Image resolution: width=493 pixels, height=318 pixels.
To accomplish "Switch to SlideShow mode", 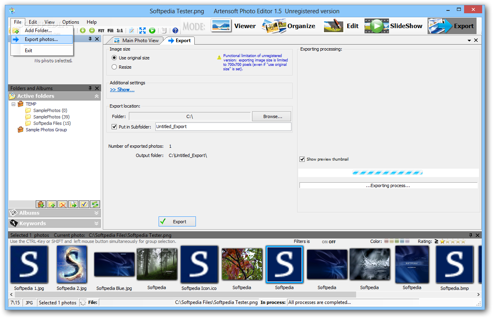I will click(x=393, y=26).
